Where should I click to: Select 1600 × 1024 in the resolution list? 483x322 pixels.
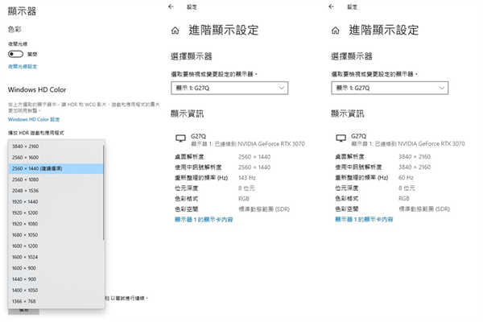tap(56, 258)
